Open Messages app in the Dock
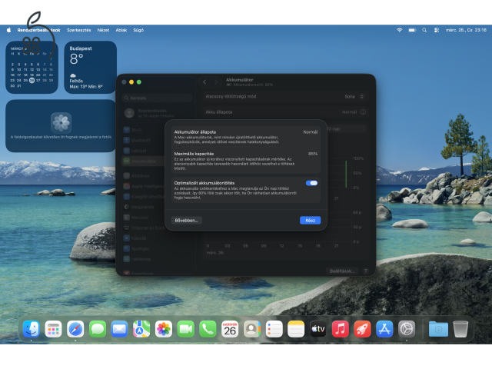492x369 pixels. pos(98,329)
